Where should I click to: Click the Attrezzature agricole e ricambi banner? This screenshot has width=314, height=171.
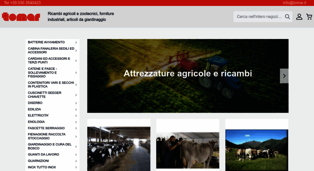(188, 76)
